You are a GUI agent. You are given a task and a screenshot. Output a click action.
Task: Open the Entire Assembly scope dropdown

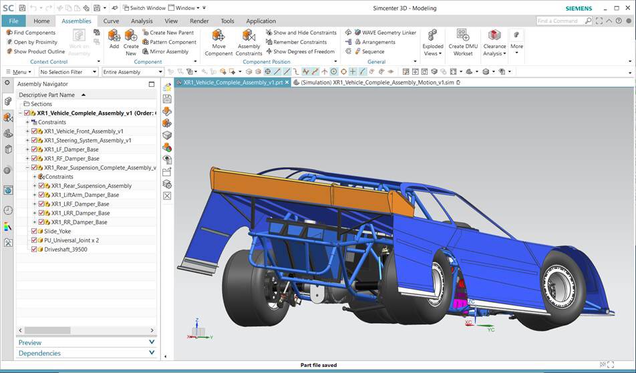pyautogui.click(x=132, y=71)
